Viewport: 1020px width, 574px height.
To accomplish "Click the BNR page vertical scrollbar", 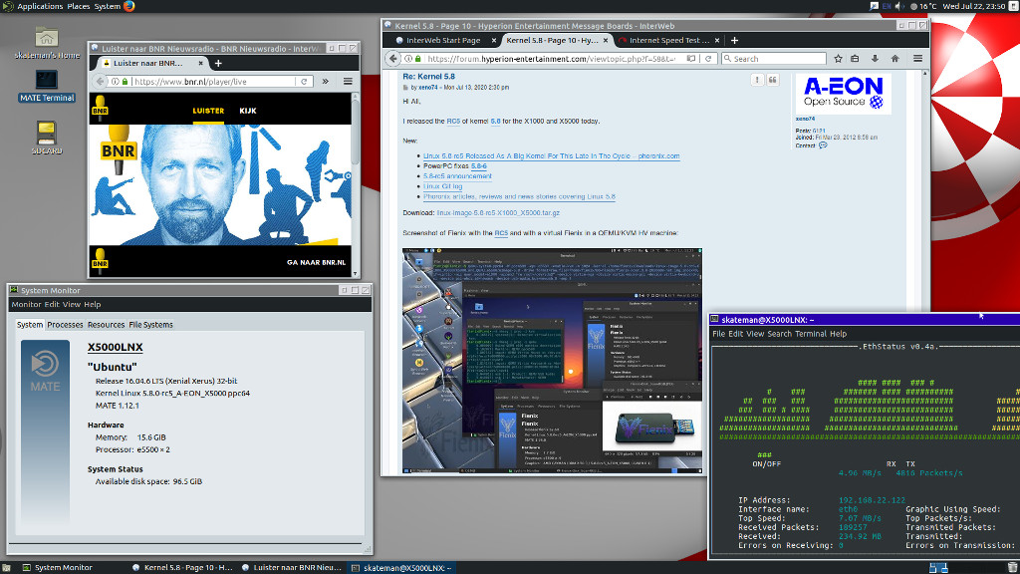I will pyautogui.click(x=356, y=134).
